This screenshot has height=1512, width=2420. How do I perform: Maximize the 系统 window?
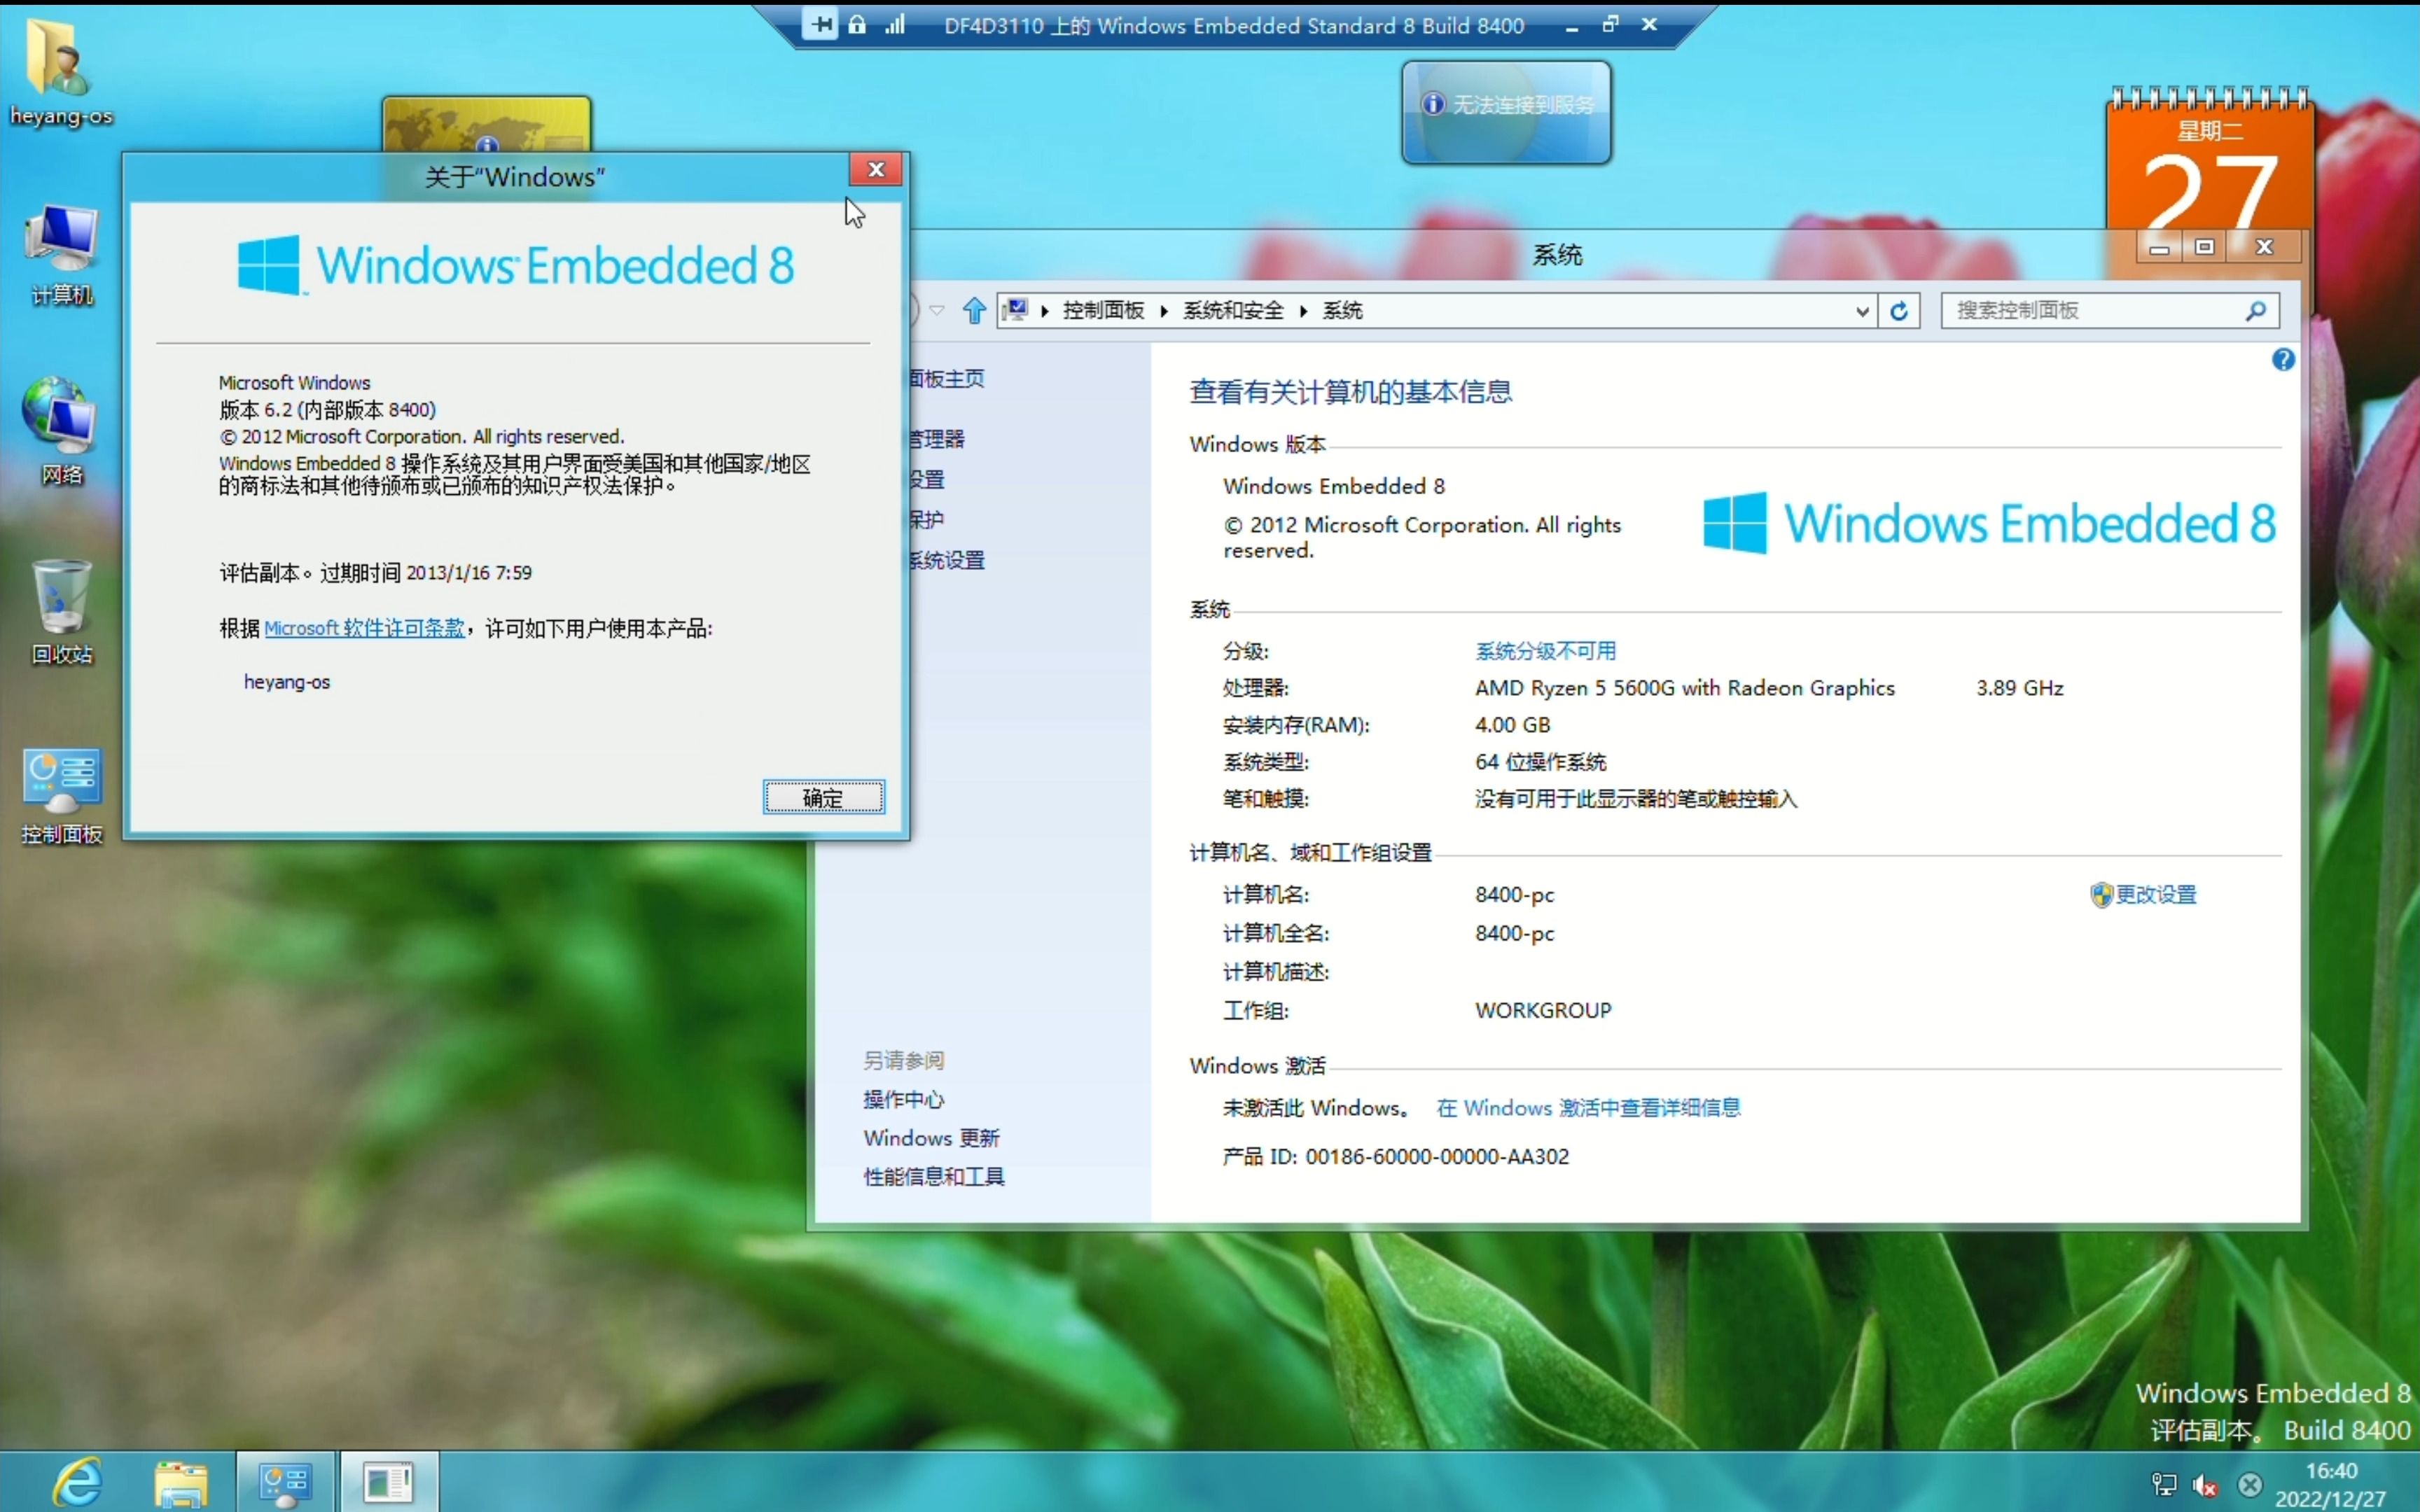pyautogui.click(x=2205, y=246)
